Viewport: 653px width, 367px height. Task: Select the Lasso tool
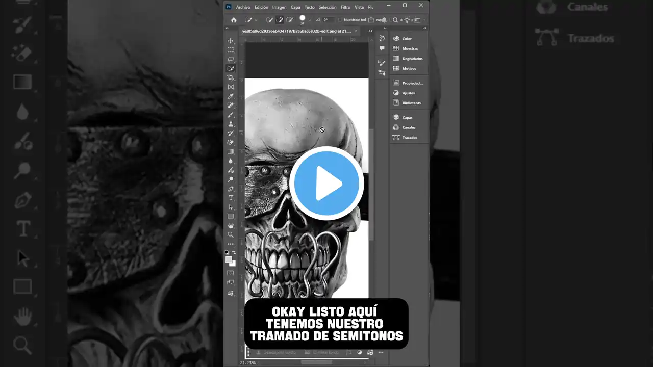point(231,59)
